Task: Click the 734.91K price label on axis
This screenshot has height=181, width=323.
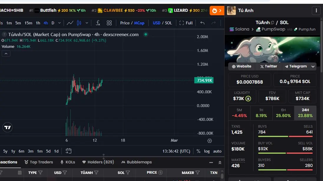Action: pos(204,80)
